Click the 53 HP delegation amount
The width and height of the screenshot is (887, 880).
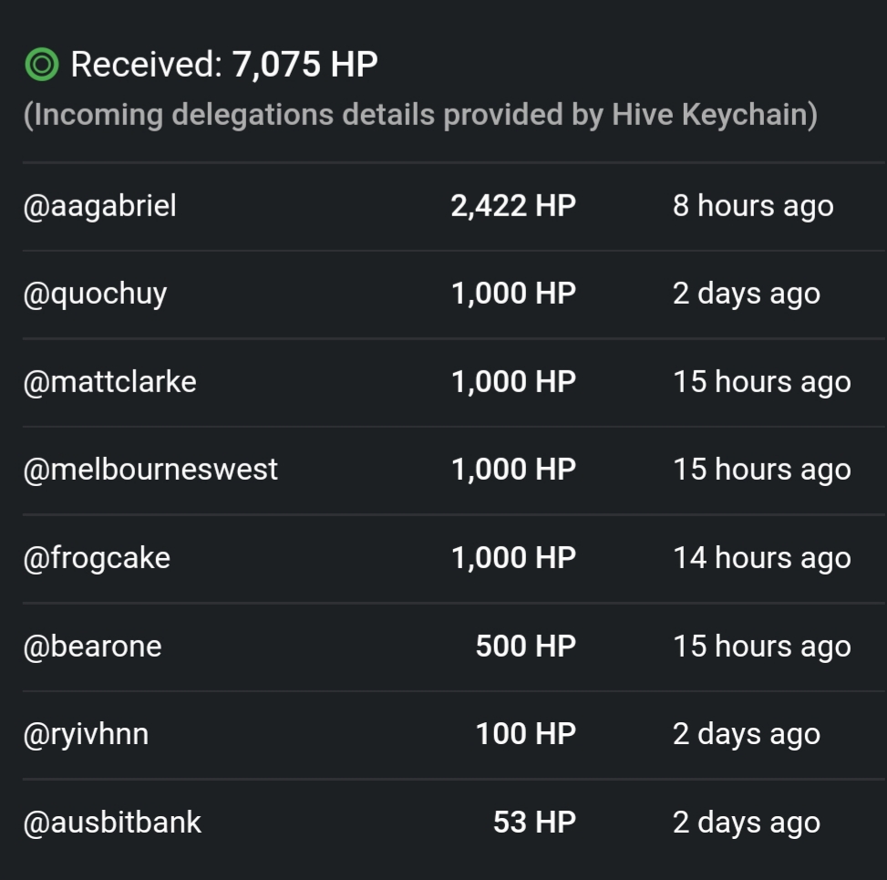(x=534, y=823)
